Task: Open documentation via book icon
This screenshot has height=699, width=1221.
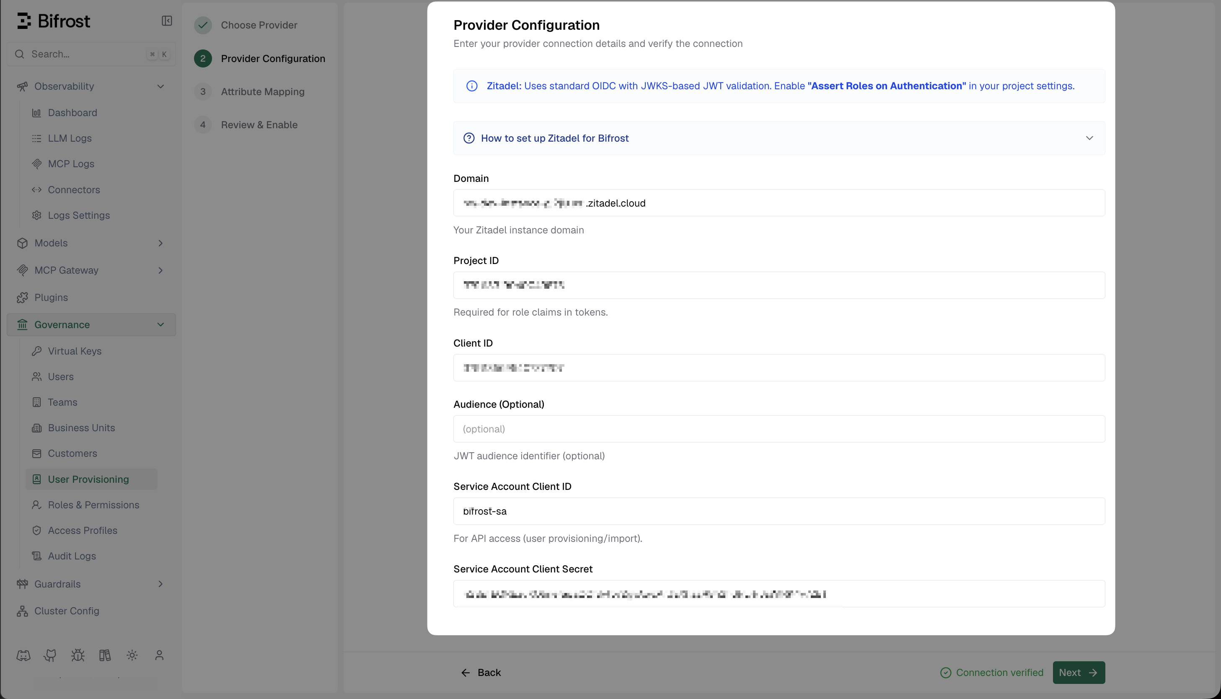Action: (x=105, y=655)
